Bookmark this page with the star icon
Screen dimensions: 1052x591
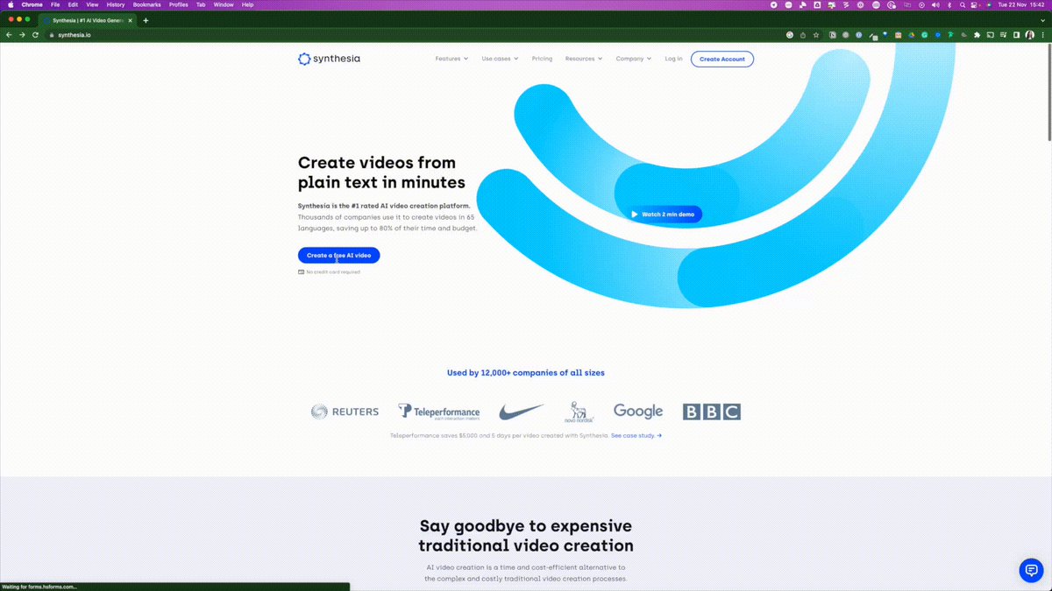click(816, 35)
